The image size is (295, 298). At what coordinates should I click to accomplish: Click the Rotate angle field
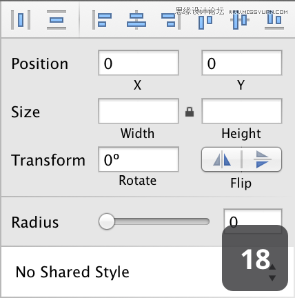coord(139,159)
